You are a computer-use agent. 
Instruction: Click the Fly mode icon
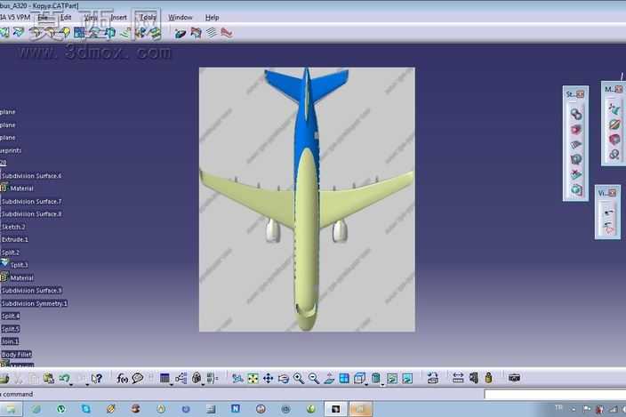pyautogui.click(x=237, y=378)
